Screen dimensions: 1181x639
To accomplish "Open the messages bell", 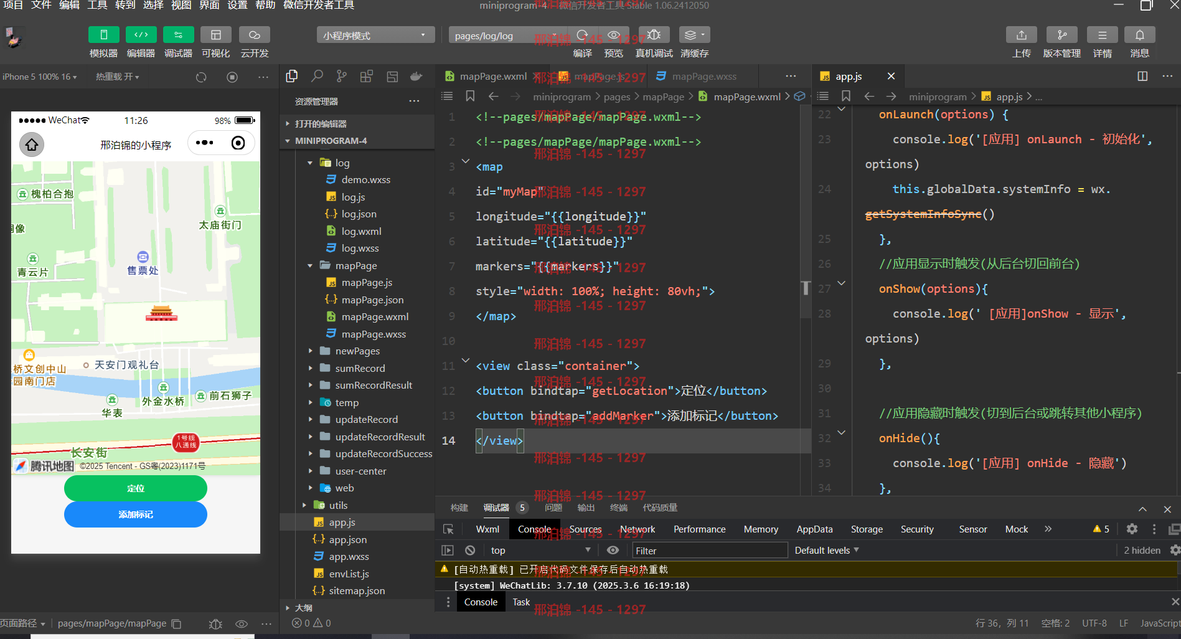I will pyautogui.click(x=1140, y=35).
